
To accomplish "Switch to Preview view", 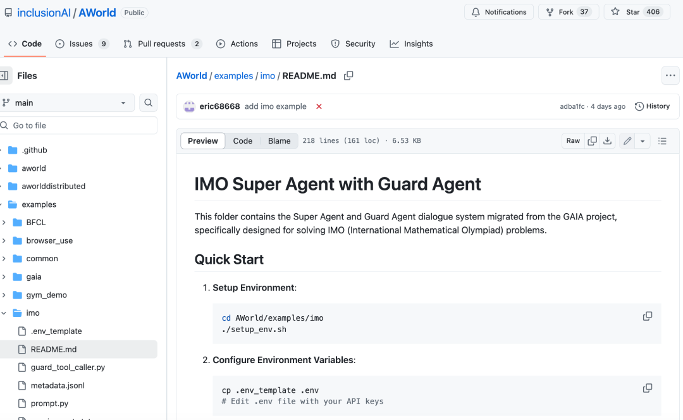I will tap(202, 140).
